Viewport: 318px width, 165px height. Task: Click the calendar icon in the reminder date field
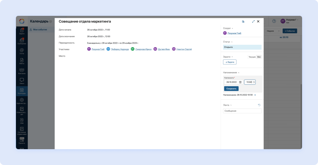click(x=240, y=82)
